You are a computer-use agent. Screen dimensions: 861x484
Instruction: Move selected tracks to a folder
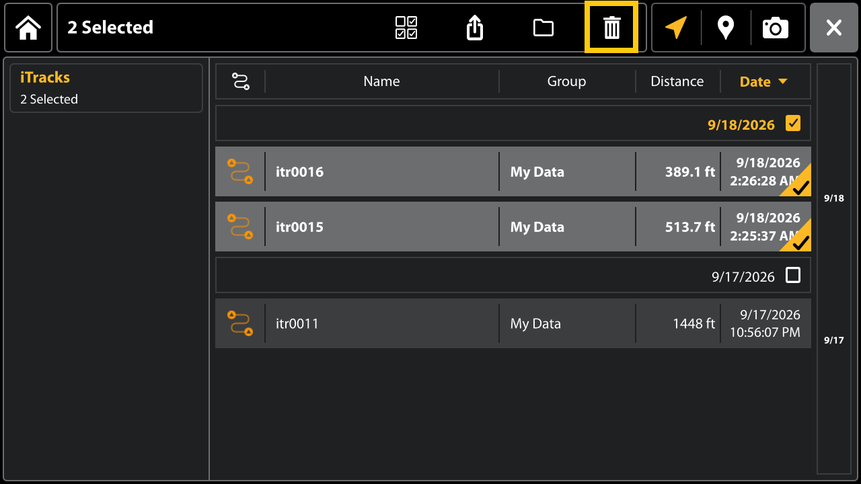pos(544,28)
